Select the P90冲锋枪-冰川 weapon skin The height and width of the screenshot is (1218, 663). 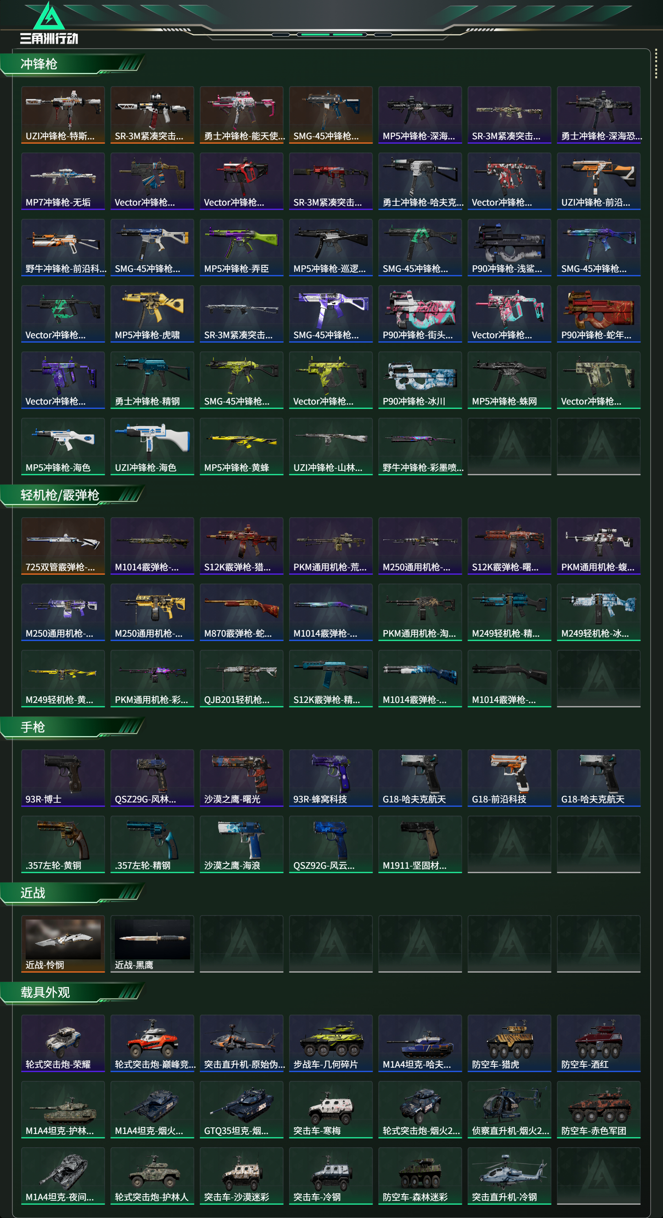click(x=420, y=380)
